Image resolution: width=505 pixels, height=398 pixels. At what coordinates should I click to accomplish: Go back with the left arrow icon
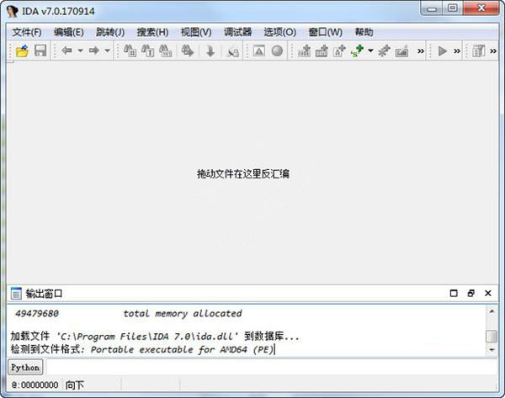point(66,50)
